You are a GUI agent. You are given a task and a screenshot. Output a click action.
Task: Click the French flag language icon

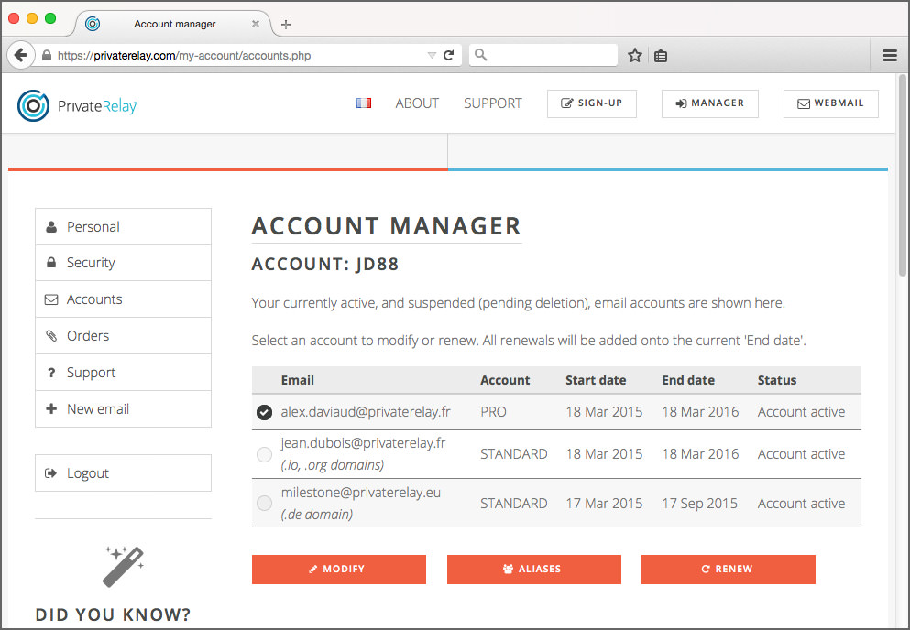click(x=364, y=103)
